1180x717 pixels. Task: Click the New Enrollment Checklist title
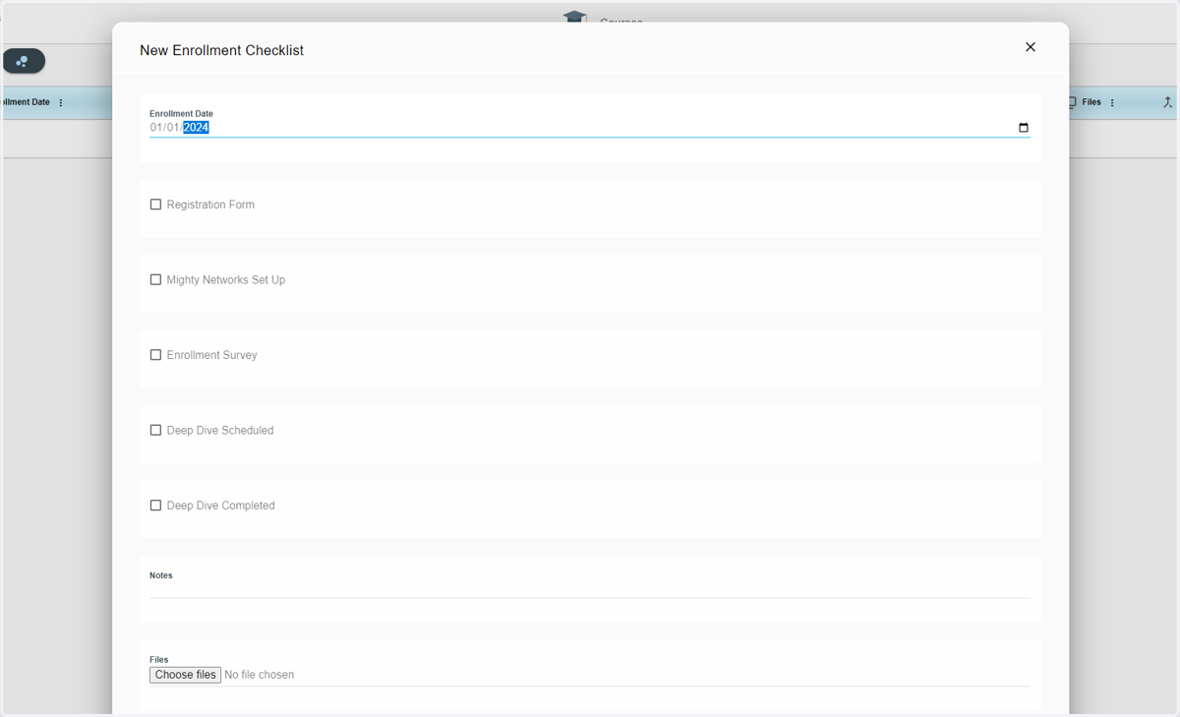(221, 50)
